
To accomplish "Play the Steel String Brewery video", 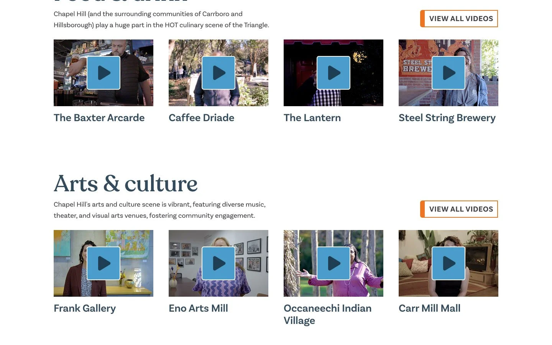I will [x=449, y=73].
